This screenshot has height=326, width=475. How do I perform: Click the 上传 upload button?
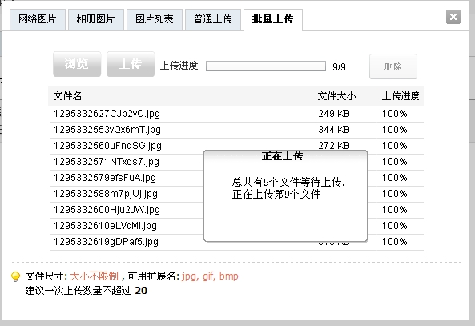tap(131, 64)
